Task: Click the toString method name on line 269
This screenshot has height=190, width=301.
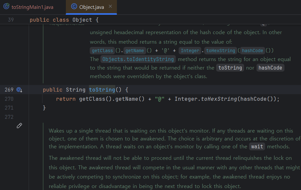Action: click(x=102, y=90)
